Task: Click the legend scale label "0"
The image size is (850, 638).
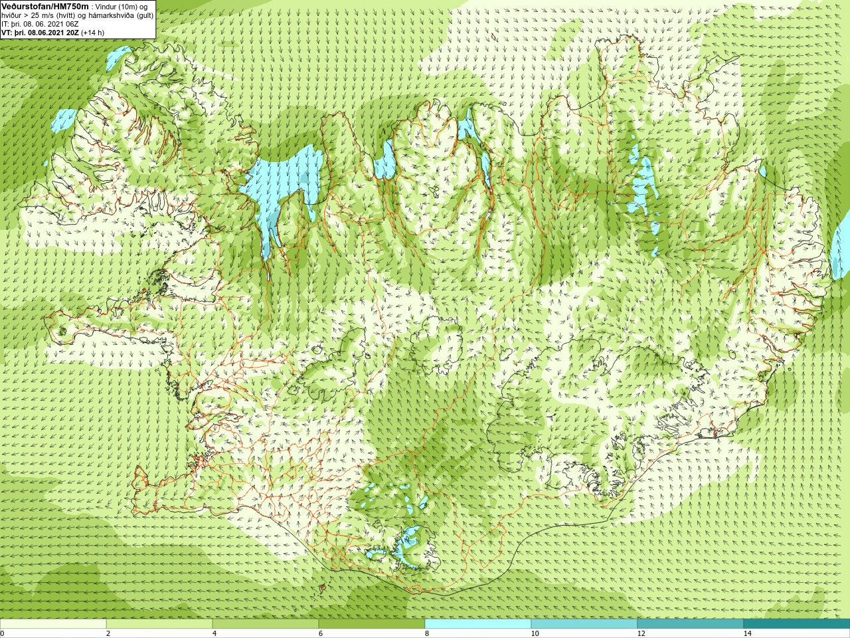Action: pyautogui.click(x=3, y=633)
